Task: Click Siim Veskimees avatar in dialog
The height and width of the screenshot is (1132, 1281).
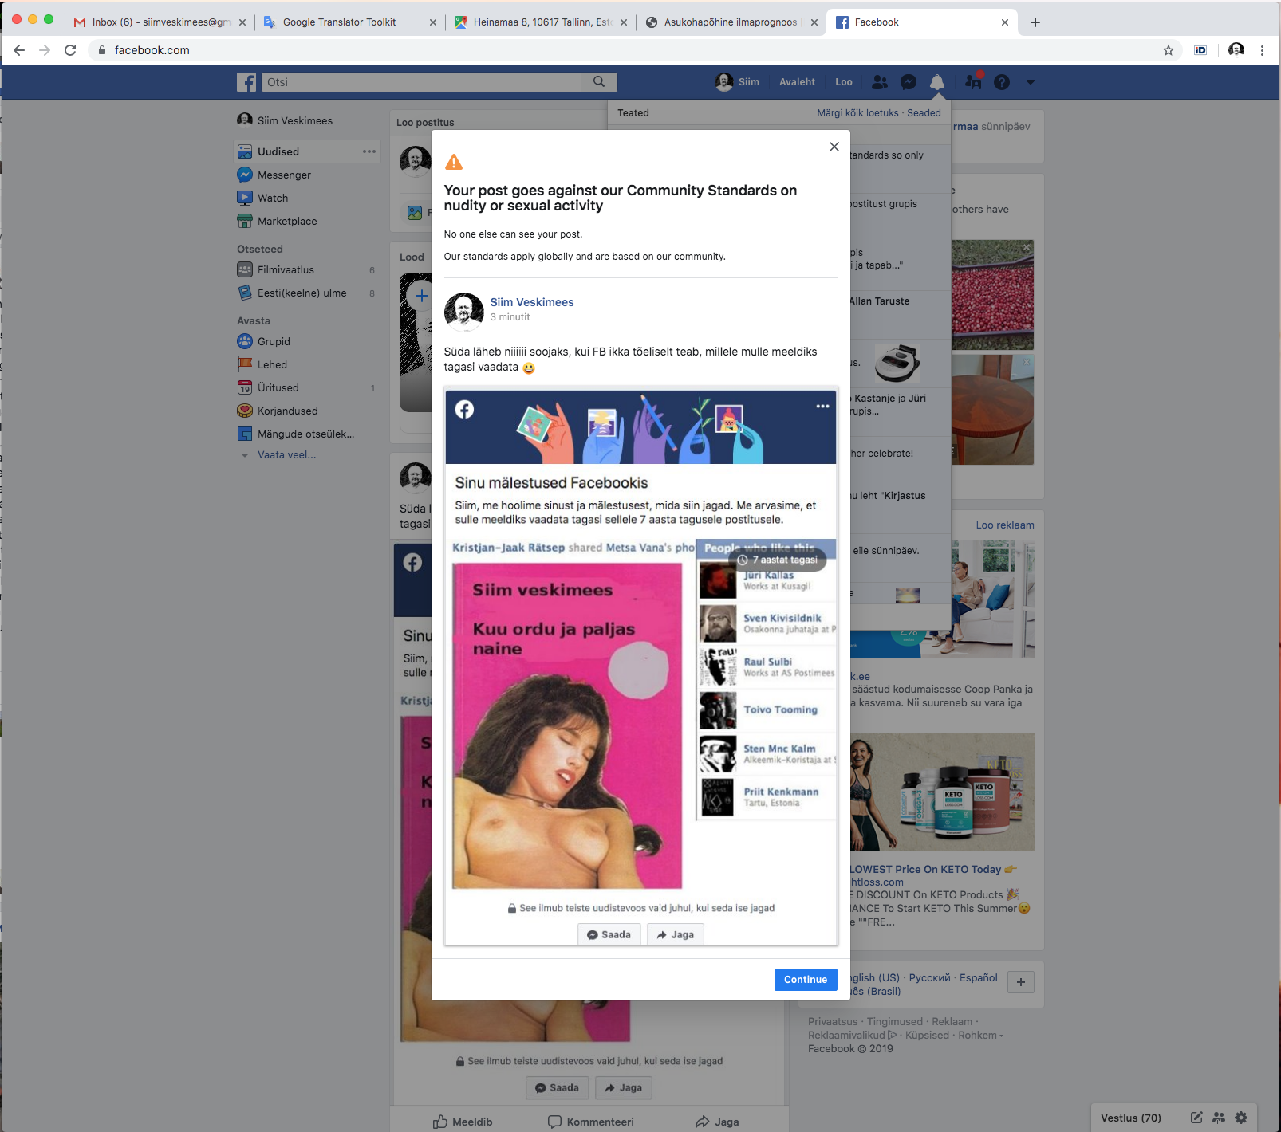Action: pyautogui.click(x=464, y=312)
